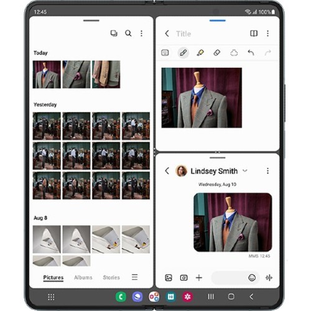The image size is (311, 311).
Task: Select the pen tool in notes
Action: click(x=183, y=53)
